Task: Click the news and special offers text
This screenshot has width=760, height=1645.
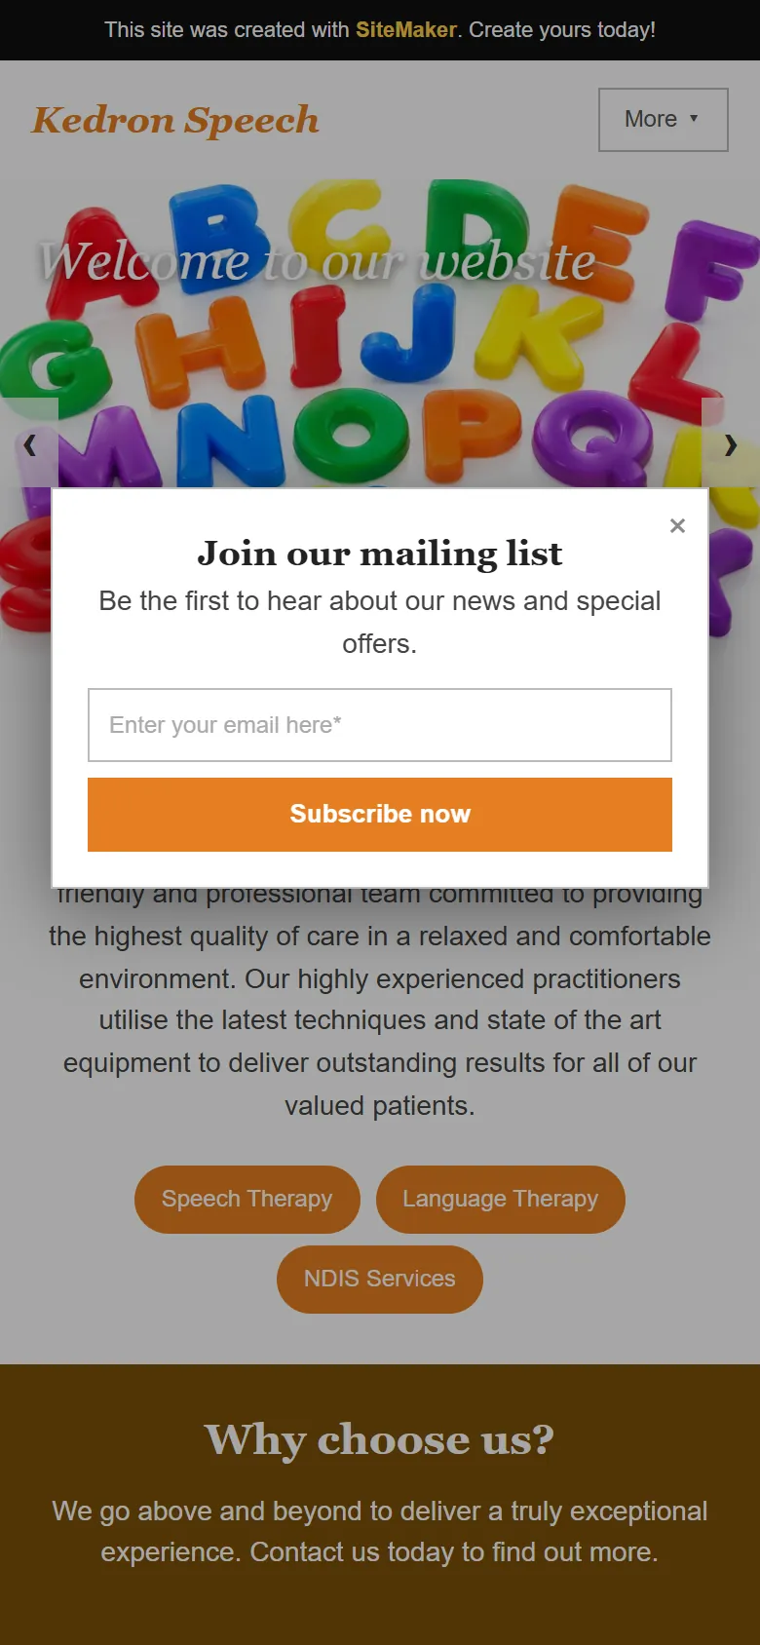Action: (x=380, y=622)
